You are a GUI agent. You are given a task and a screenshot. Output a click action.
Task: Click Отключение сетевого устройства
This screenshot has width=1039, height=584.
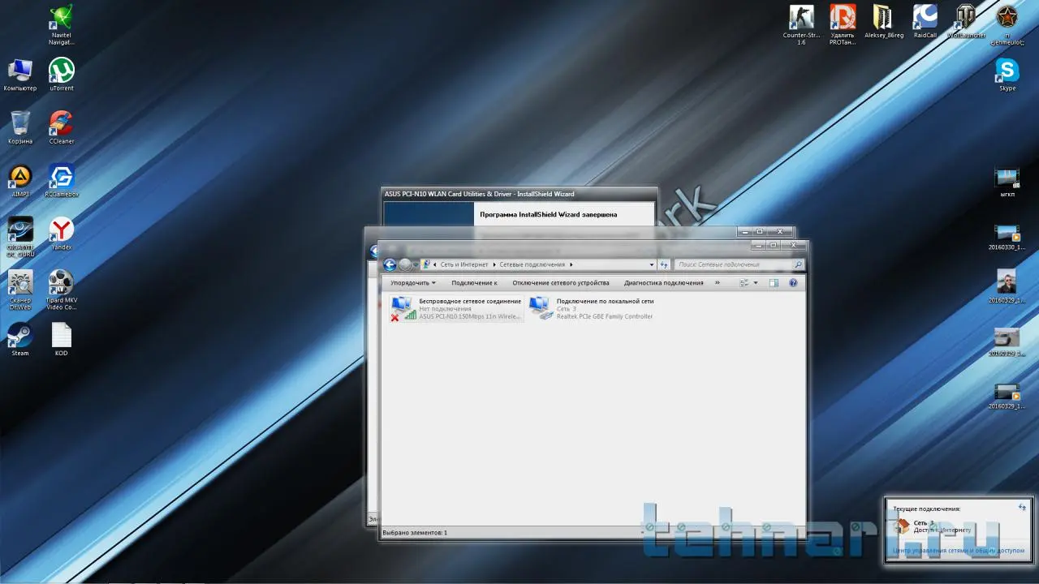561,283
